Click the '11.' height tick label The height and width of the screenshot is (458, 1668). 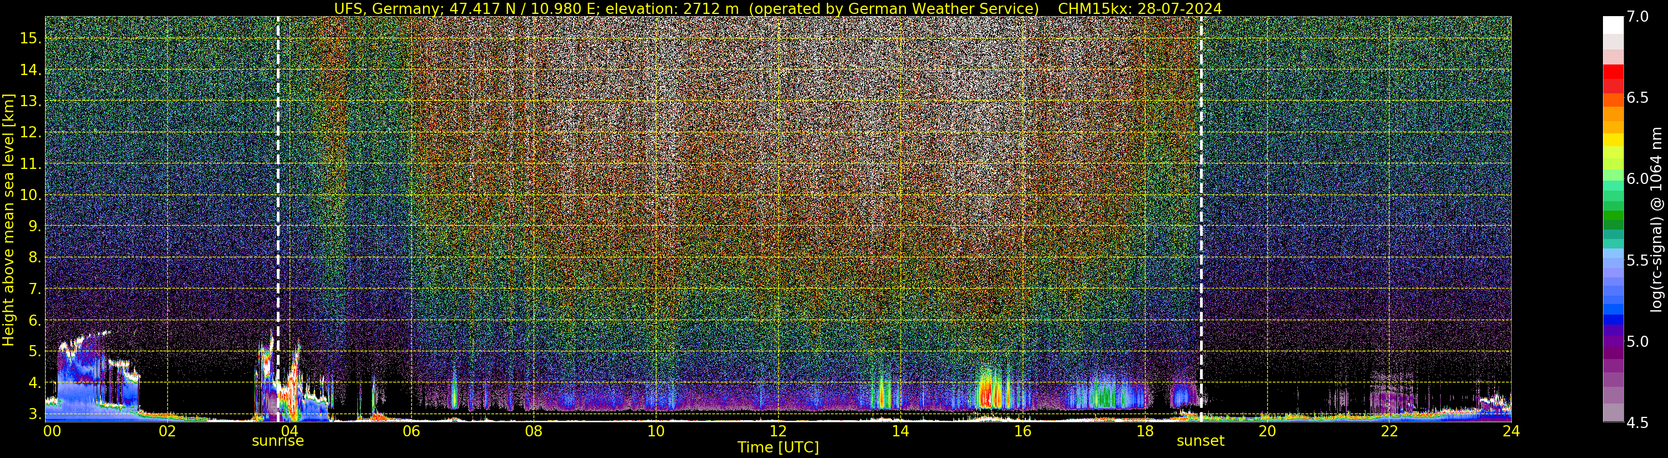pos(31,164)
